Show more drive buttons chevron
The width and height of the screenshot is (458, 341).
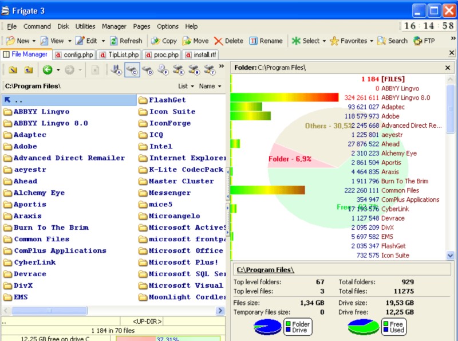click(x=222, y=66)
